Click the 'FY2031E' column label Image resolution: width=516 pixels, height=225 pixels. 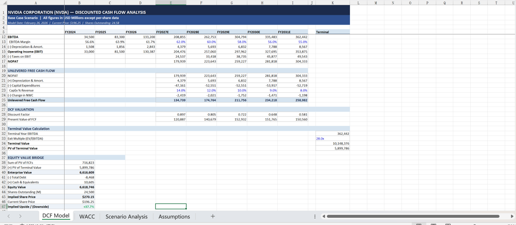pyautogui.click(x=285, y=32)
